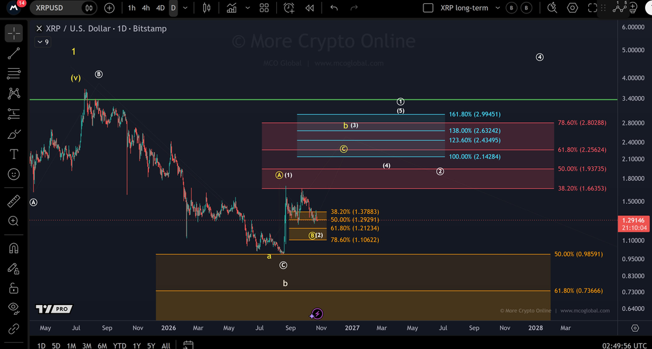Viewport: 652px width, 349px height.
Task: Open the lightbulb publish idea icon
Action: point(634,8)
